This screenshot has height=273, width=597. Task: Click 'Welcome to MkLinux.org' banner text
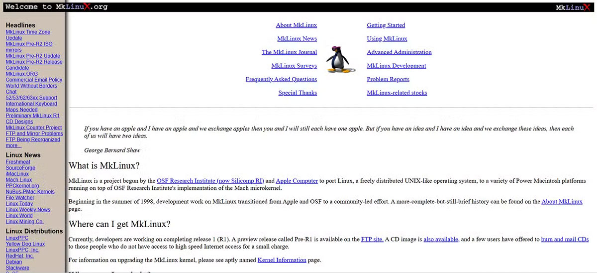coord(56,7)
